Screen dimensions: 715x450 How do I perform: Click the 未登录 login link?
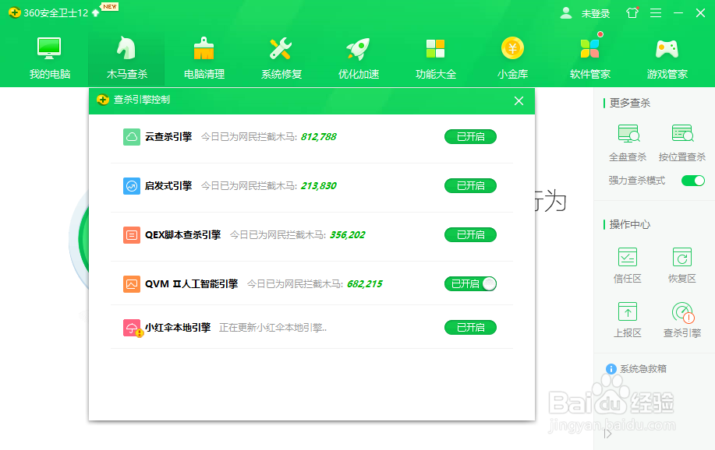click(x=596, y=14)
